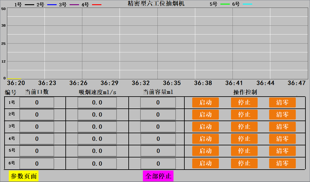Image resolution: width=310 pixels, height=182 pixels.
Task: Click 清零 in the 2号 row
Action: coord(282,114)
